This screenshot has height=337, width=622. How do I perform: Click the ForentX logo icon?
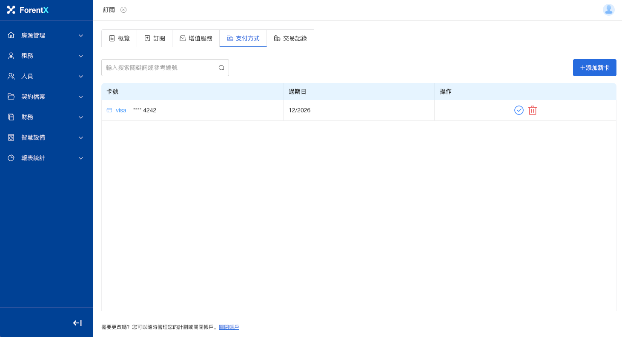click(11, 10)
